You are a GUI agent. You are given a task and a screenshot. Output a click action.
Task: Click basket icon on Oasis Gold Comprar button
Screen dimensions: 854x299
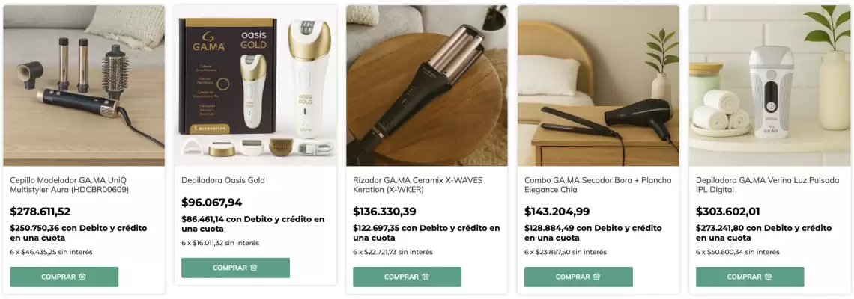click(x=254, y=268)
